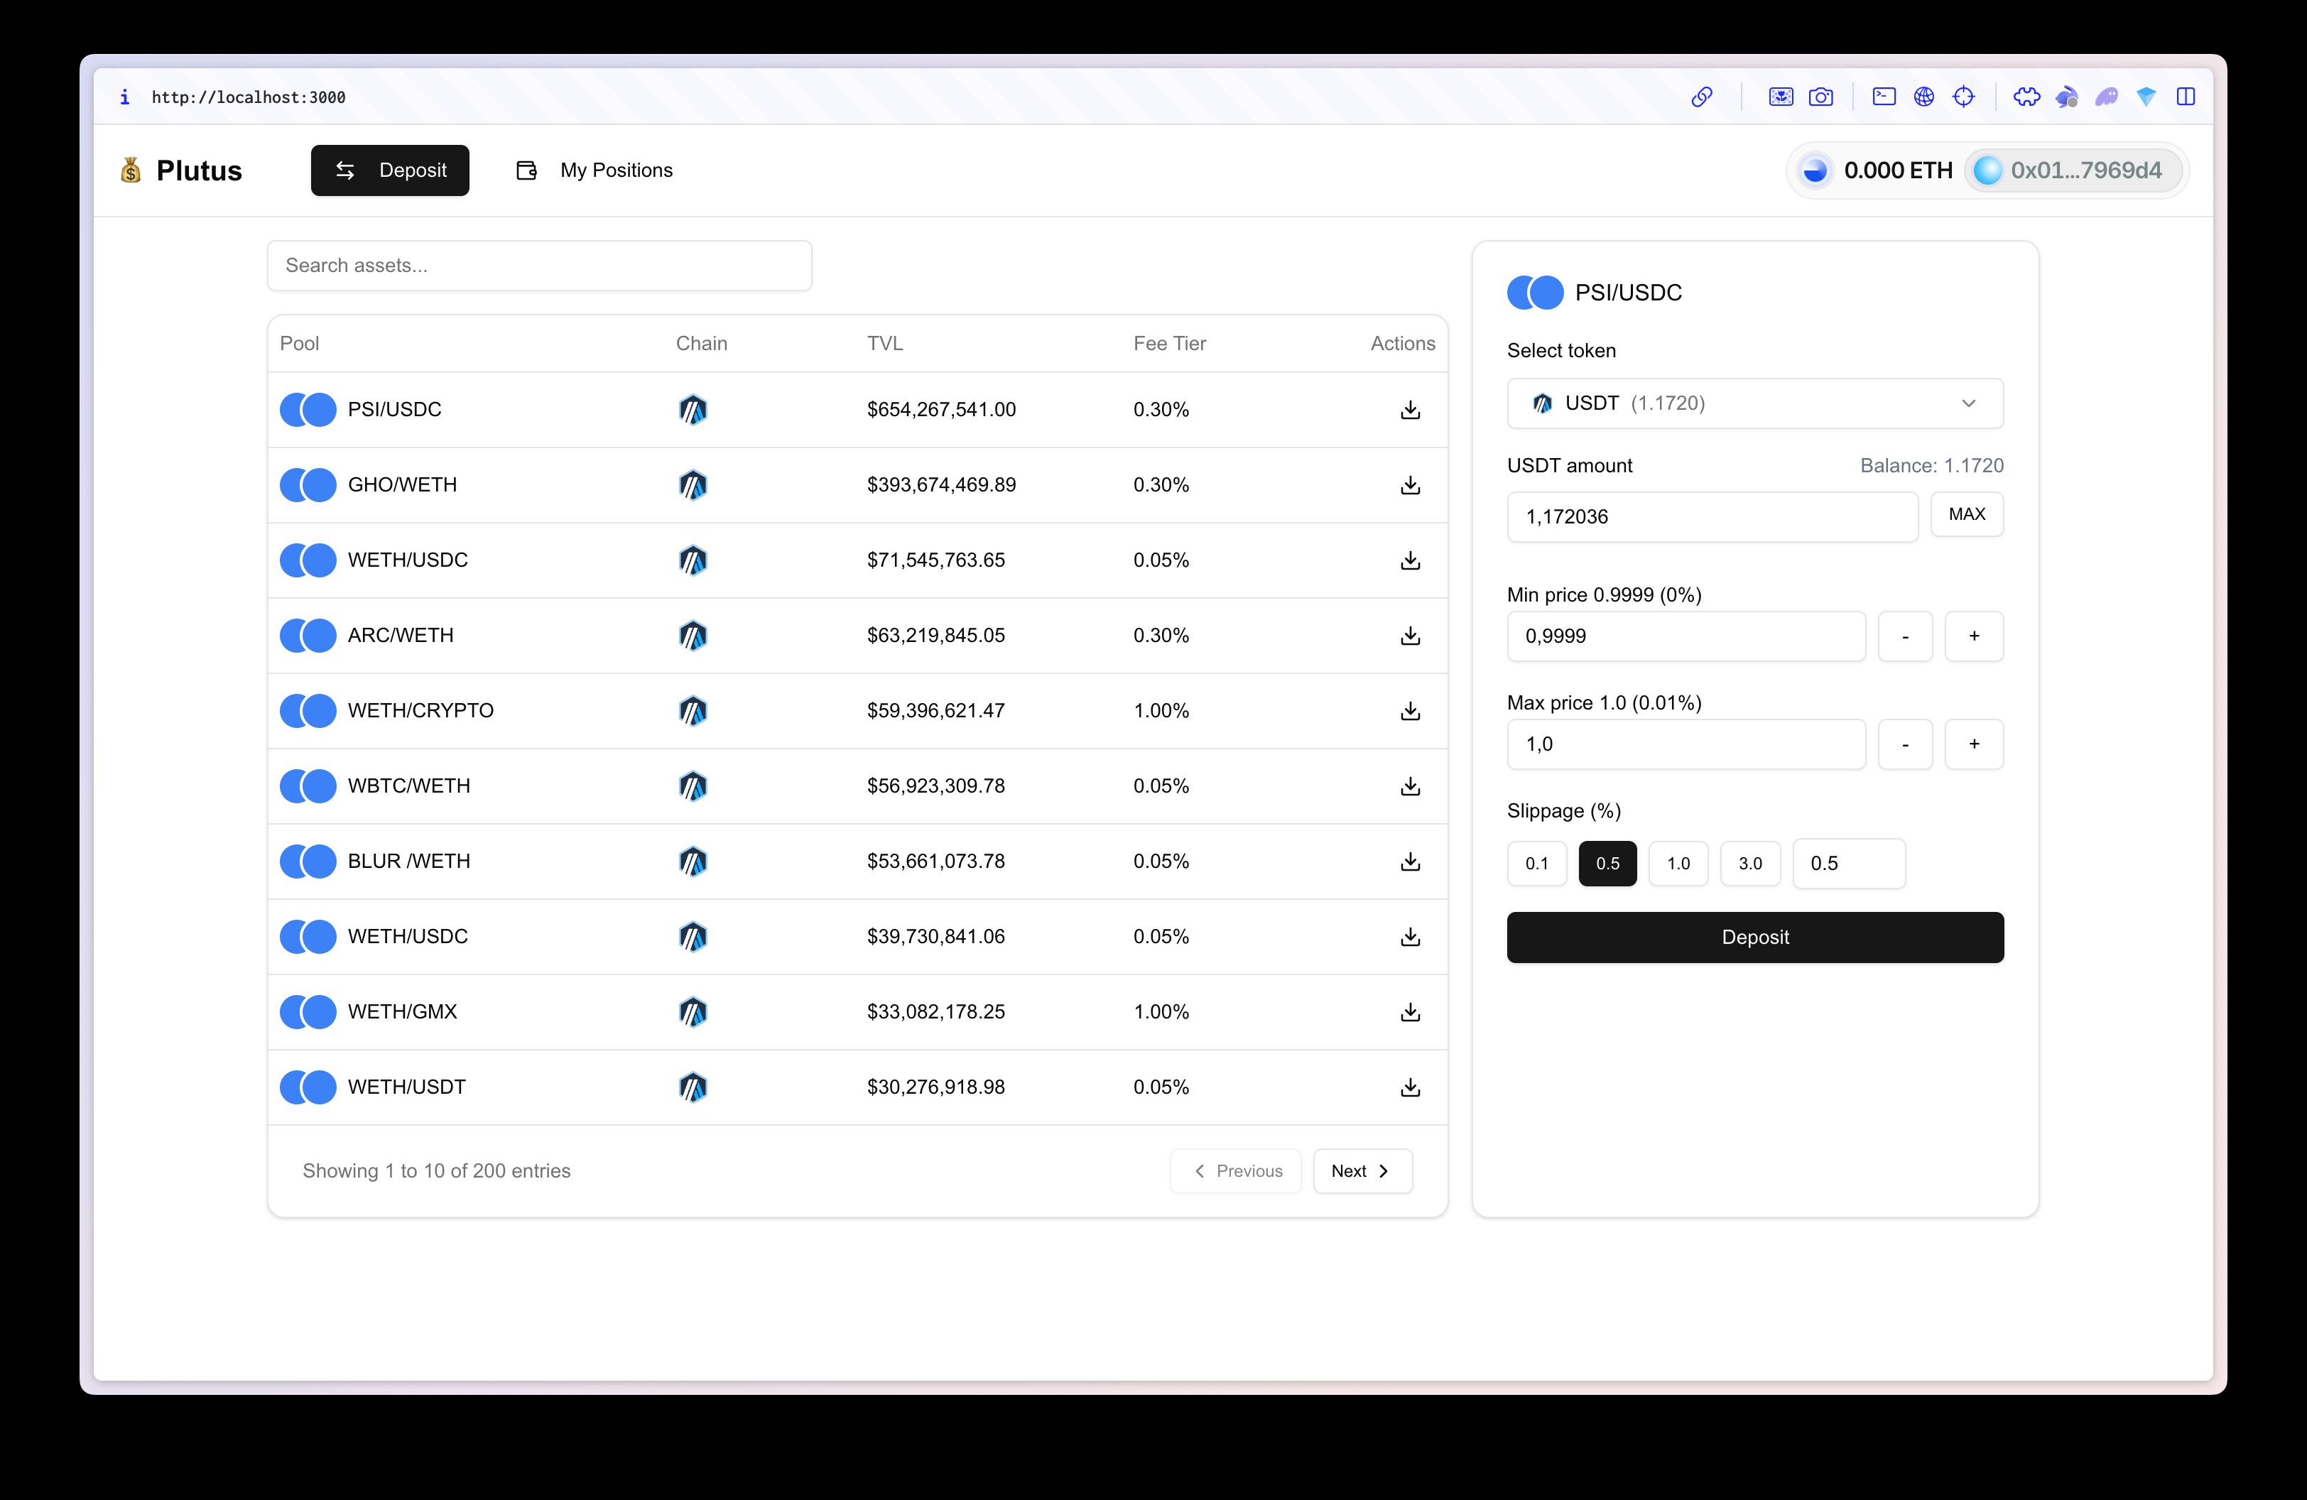This screenshot has width=2307, height=1500.
Task: Click the Pool column header
Action: coord(300,343)
